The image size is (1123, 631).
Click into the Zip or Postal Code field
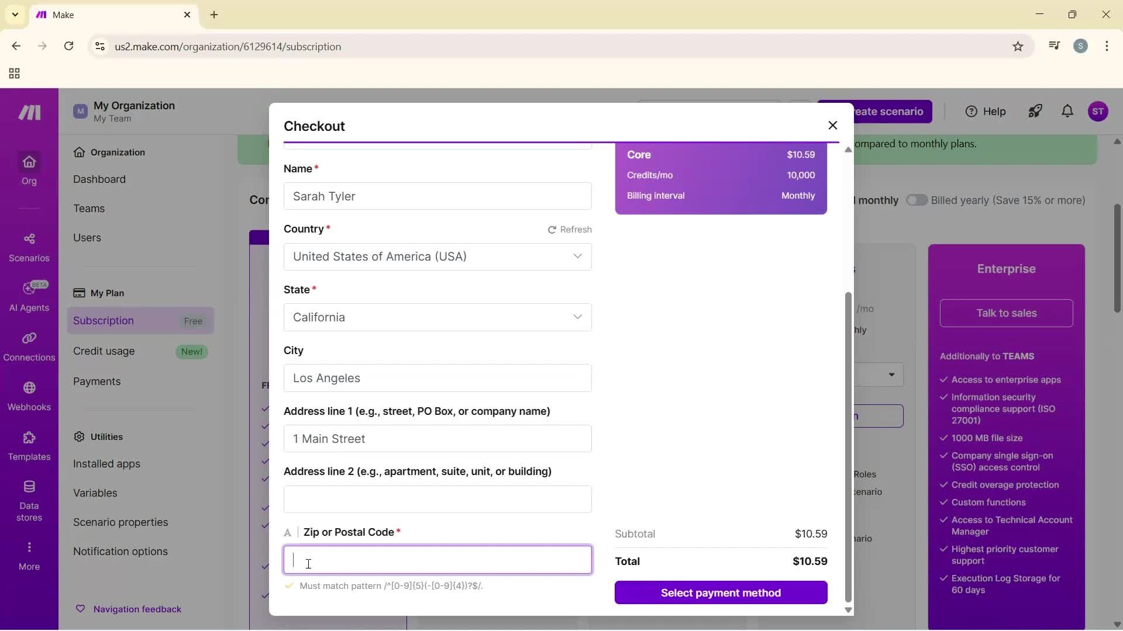point(438,559)
